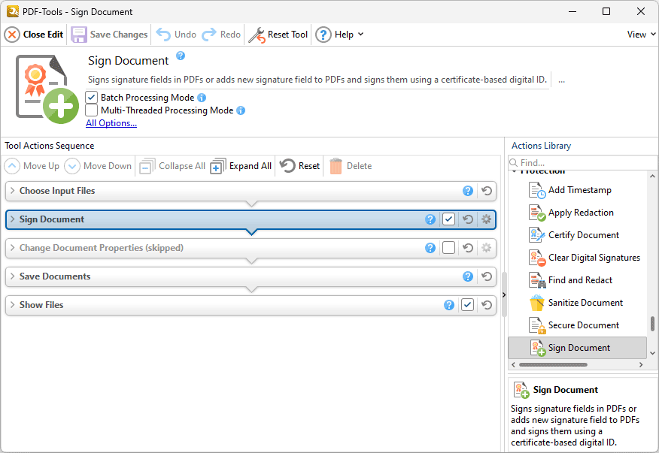Reset the Show Files step
The image size is (659, 453).
tap(487, 305)
